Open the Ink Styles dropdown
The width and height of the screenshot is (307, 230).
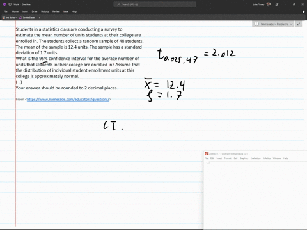point(10,17)
